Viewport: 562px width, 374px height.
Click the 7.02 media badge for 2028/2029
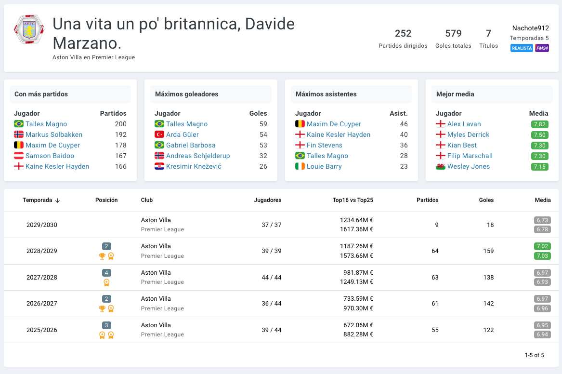542,246
